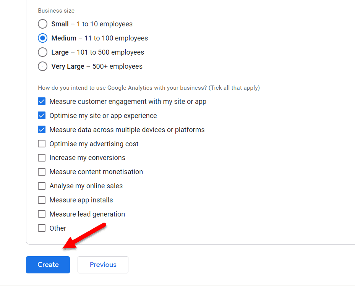355x286 pixels.
Task: Untick Measure data across multiple devices
Action: [42, 130]
